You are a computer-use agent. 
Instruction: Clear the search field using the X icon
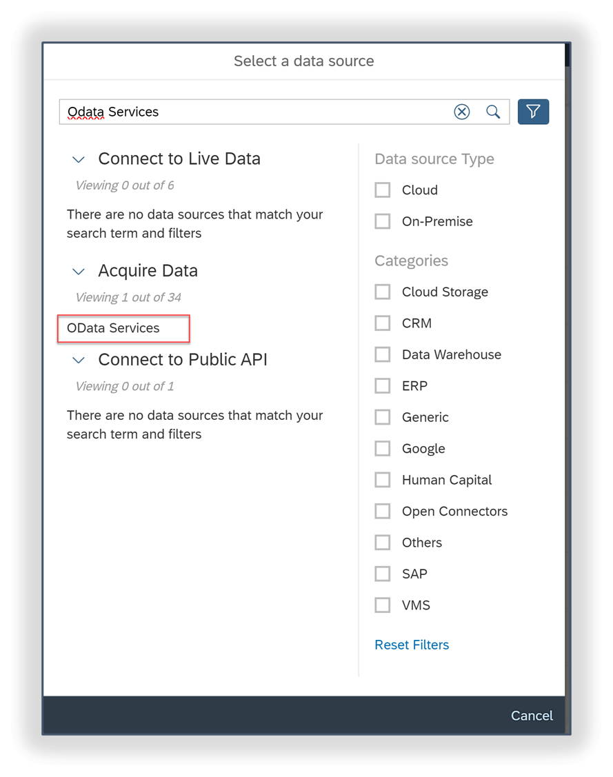click(x=461, y=111)
